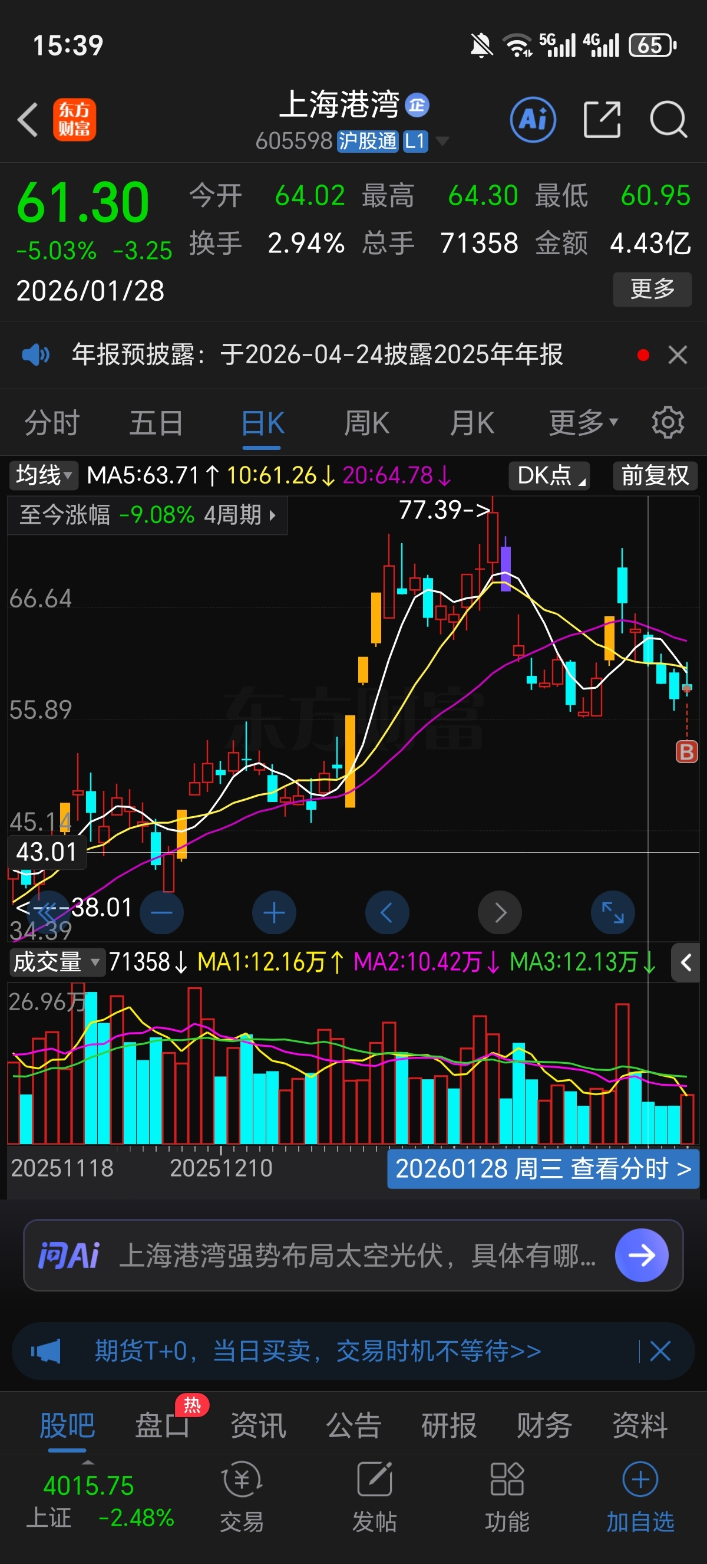Switch to 五日 tab

(x=157, y=423)
